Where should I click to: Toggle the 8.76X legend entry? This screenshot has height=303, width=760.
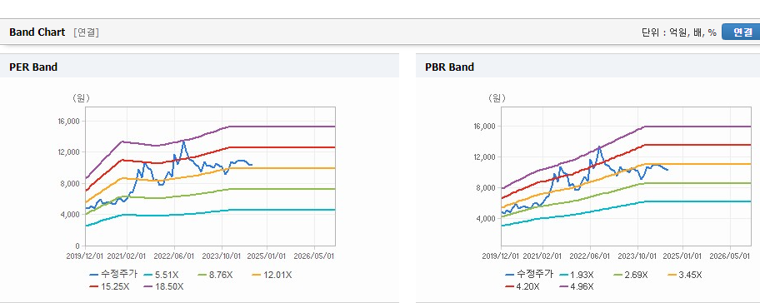[216, 275]
